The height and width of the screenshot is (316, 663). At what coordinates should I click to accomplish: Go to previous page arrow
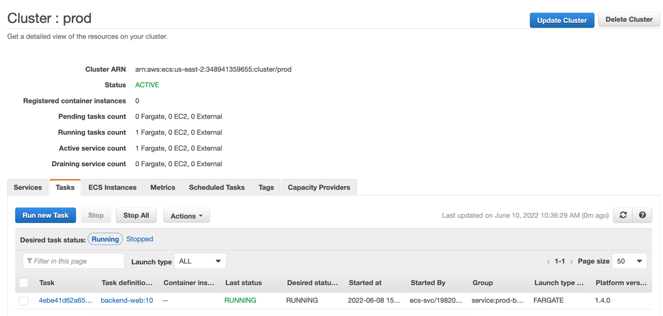pos(548,262)
